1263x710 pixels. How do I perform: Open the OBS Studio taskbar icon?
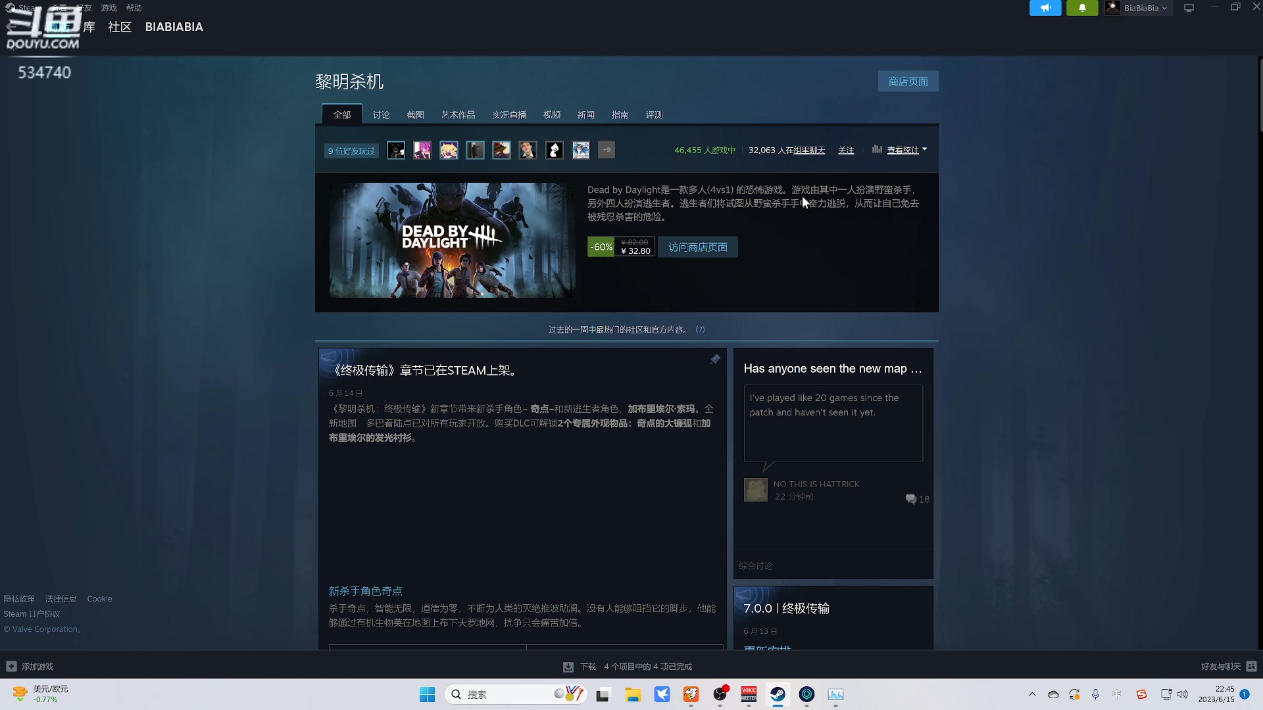tap(720, 694)
